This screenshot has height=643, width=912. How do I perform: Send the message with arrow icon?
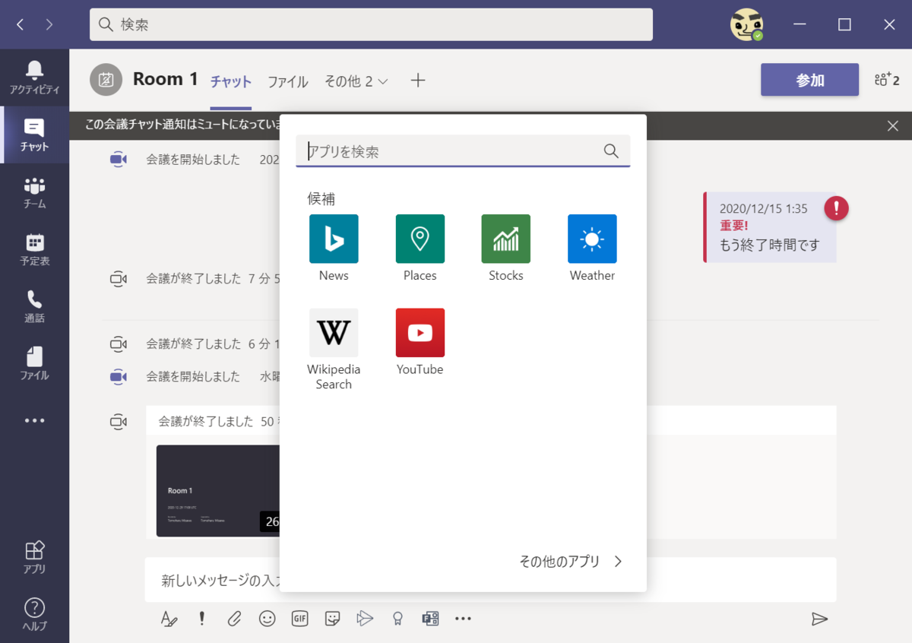pyautogui.click(x=819, y=619)
